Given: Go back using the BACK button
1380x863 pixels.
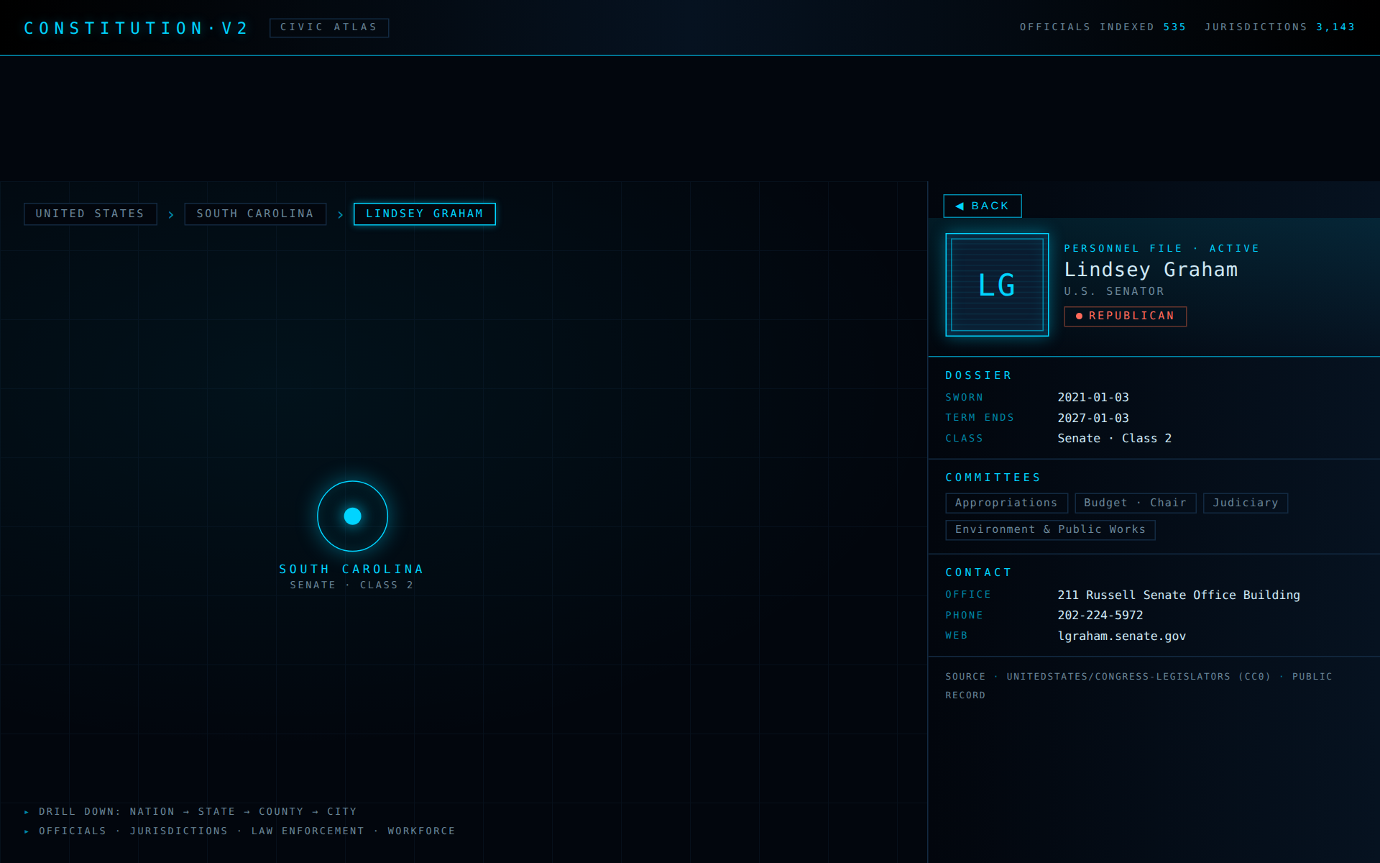Looking at the screenshot, I should click(983, 206).
